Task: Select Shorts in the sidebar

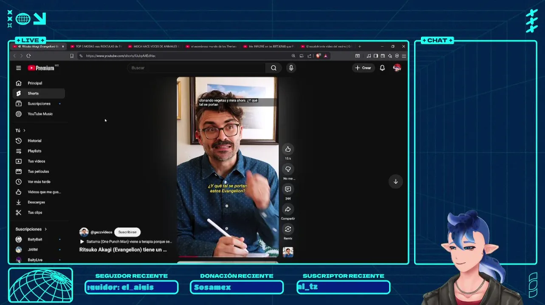Action: 39,93
